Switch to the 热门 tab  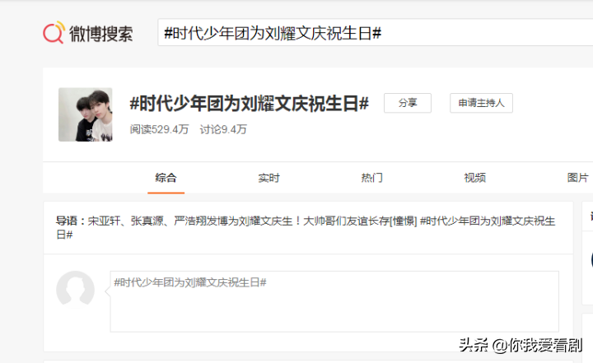pos(371,178)
